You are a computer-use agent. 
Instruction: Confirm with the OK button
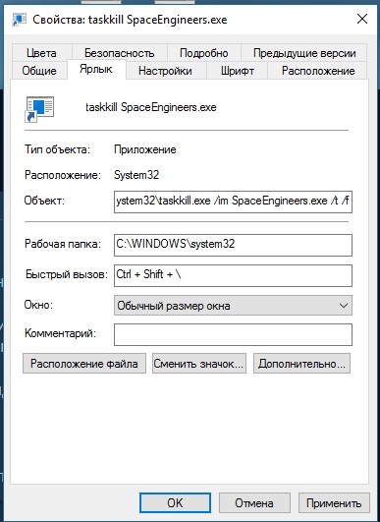tap(175, 502)
